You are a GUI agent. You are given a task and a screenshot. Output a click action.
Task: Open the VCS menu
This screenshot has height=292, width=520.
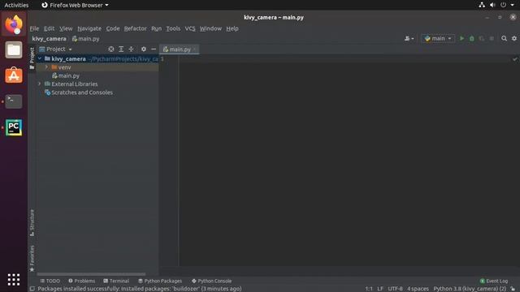tap(190, 28)
